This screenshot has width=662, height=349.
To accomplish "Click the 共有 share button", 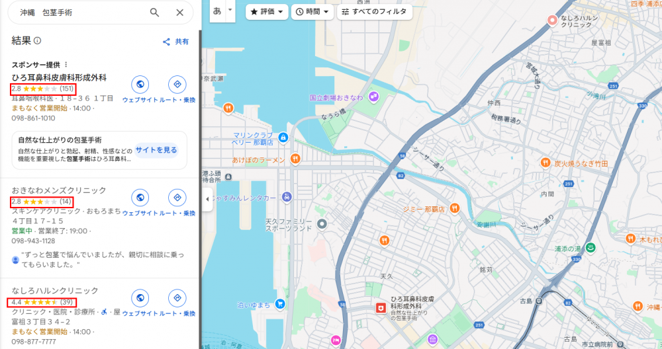I will (175, 41).
